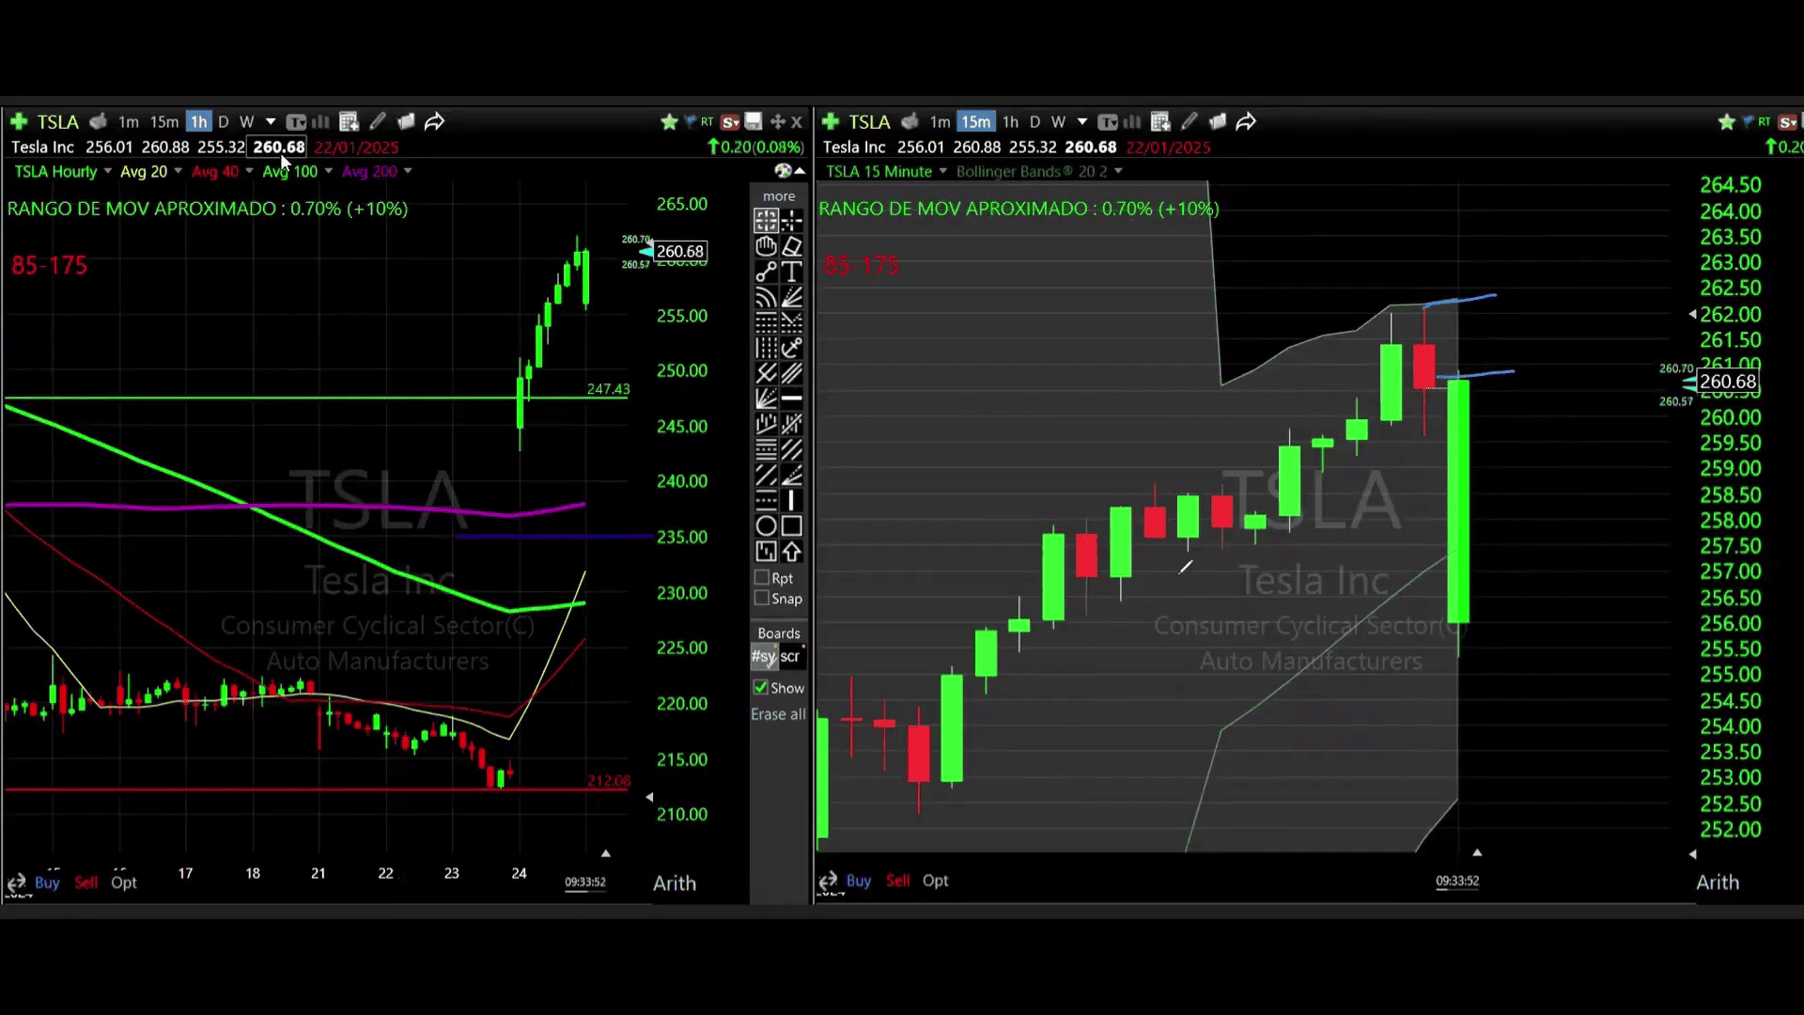Click green star favorite on left chart

669,121
